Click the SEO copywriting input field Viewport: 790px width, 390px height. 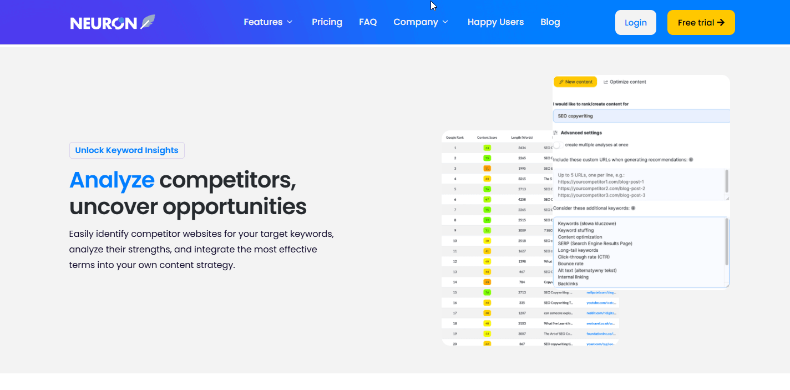(641, 116)
